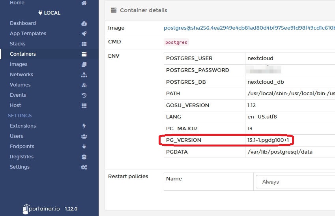Open the restart policy Always dropdown
The height and width of the screenshot is (216, 335).
coord(295,182)
